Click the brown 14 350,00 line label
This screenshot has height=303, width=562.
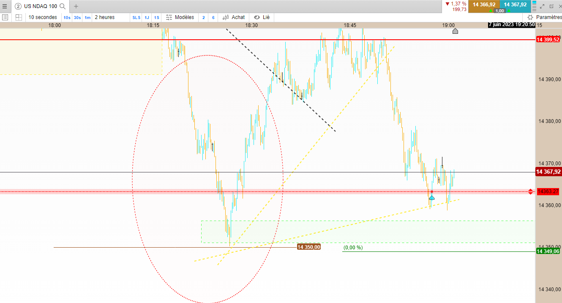pyautogui.click(x=309, y=247)
